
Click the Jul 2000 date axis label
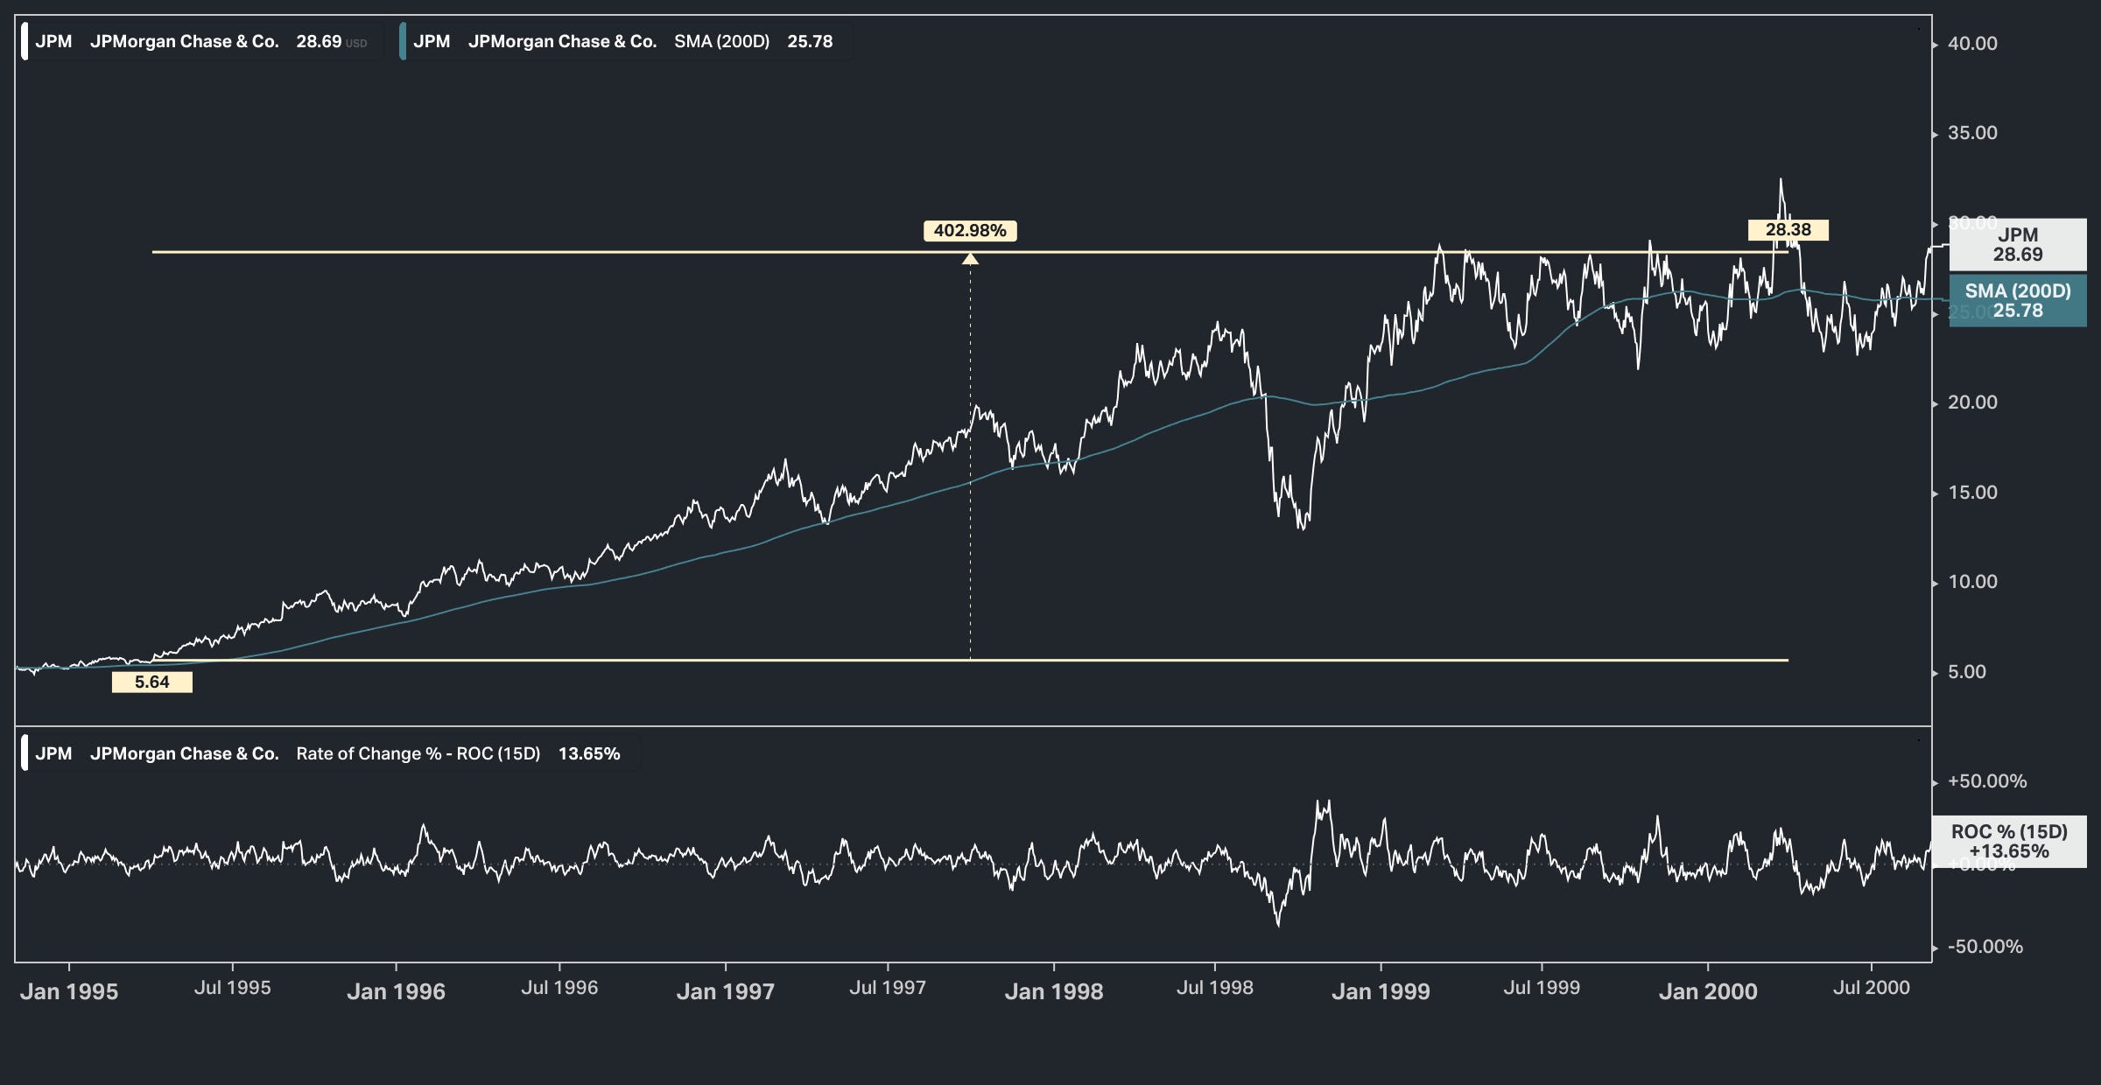(x=1872, y=988)
